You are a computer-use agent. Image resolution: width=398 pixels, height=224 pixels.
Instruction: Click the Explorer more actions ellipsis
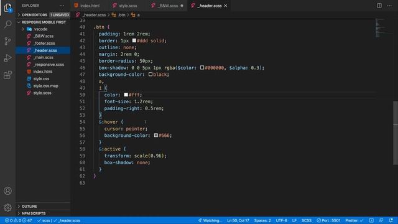(62, 6)
